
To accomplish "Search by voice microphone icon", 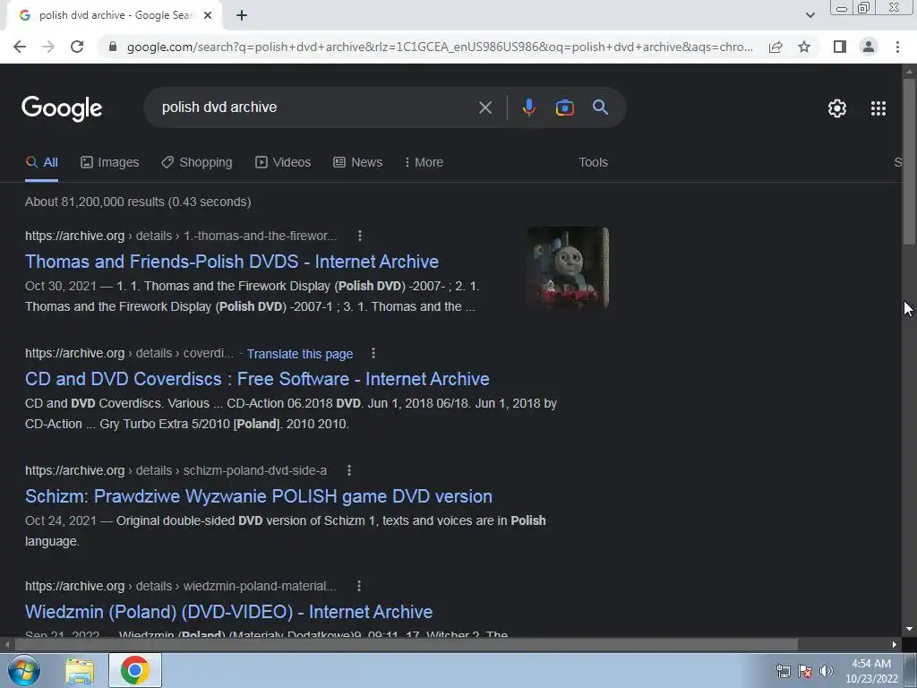I will (x=528, y=107).
